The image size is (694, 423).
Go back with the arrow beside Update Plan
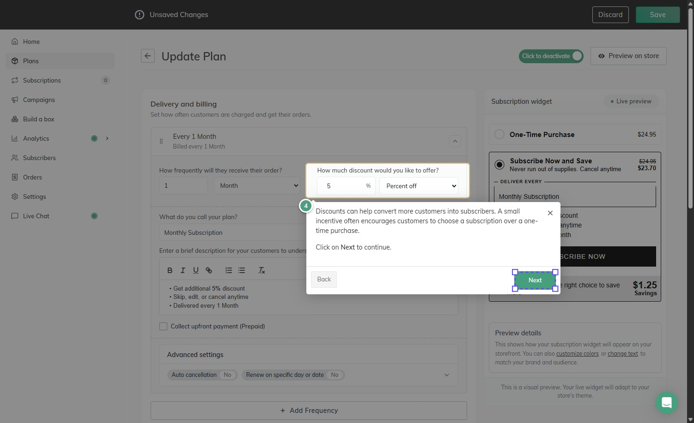point(148,56)
